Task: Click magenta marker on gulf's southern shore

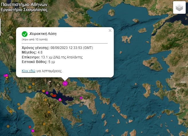Action: click(x=60, y=100)
